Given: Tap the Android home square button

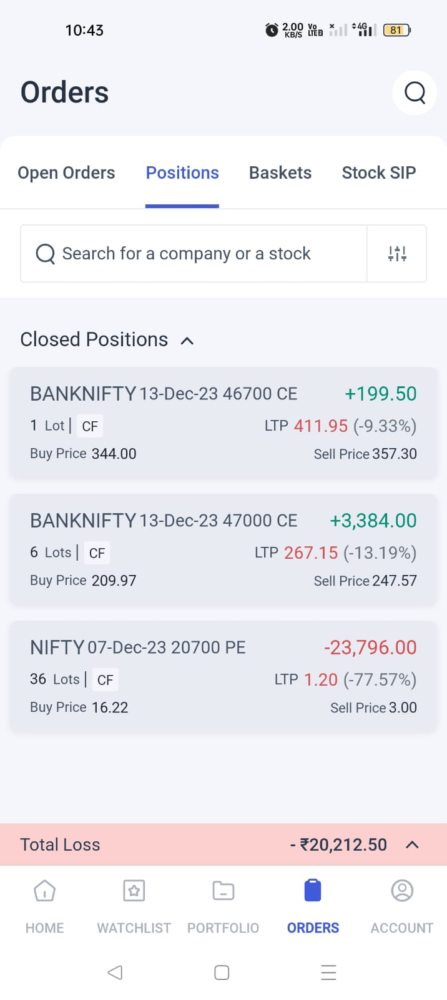Looking at the screenshot, I should tap(222, 972).
